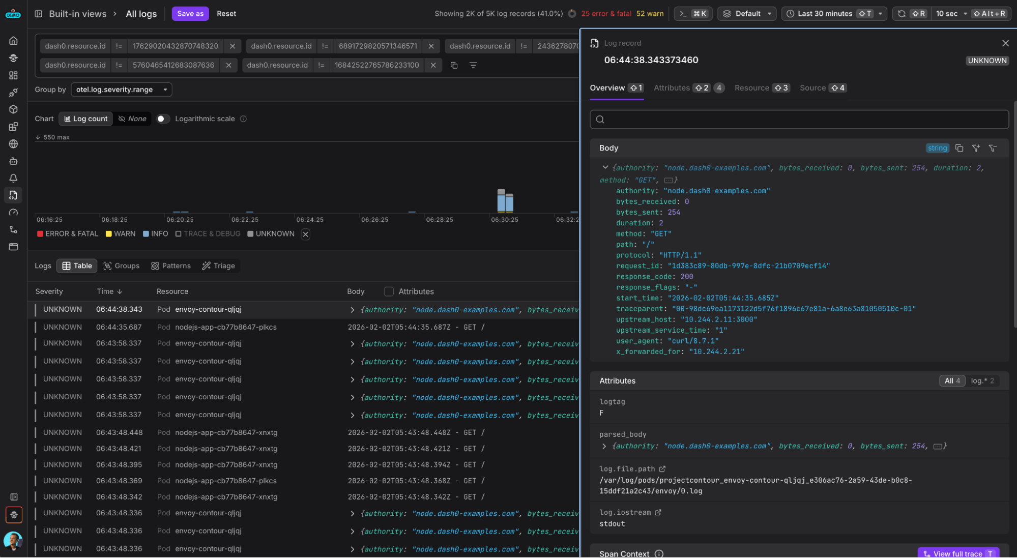Toggle TRACE & DEBUG series in legend
This screenshot has width=1017, height=558.
208,234
